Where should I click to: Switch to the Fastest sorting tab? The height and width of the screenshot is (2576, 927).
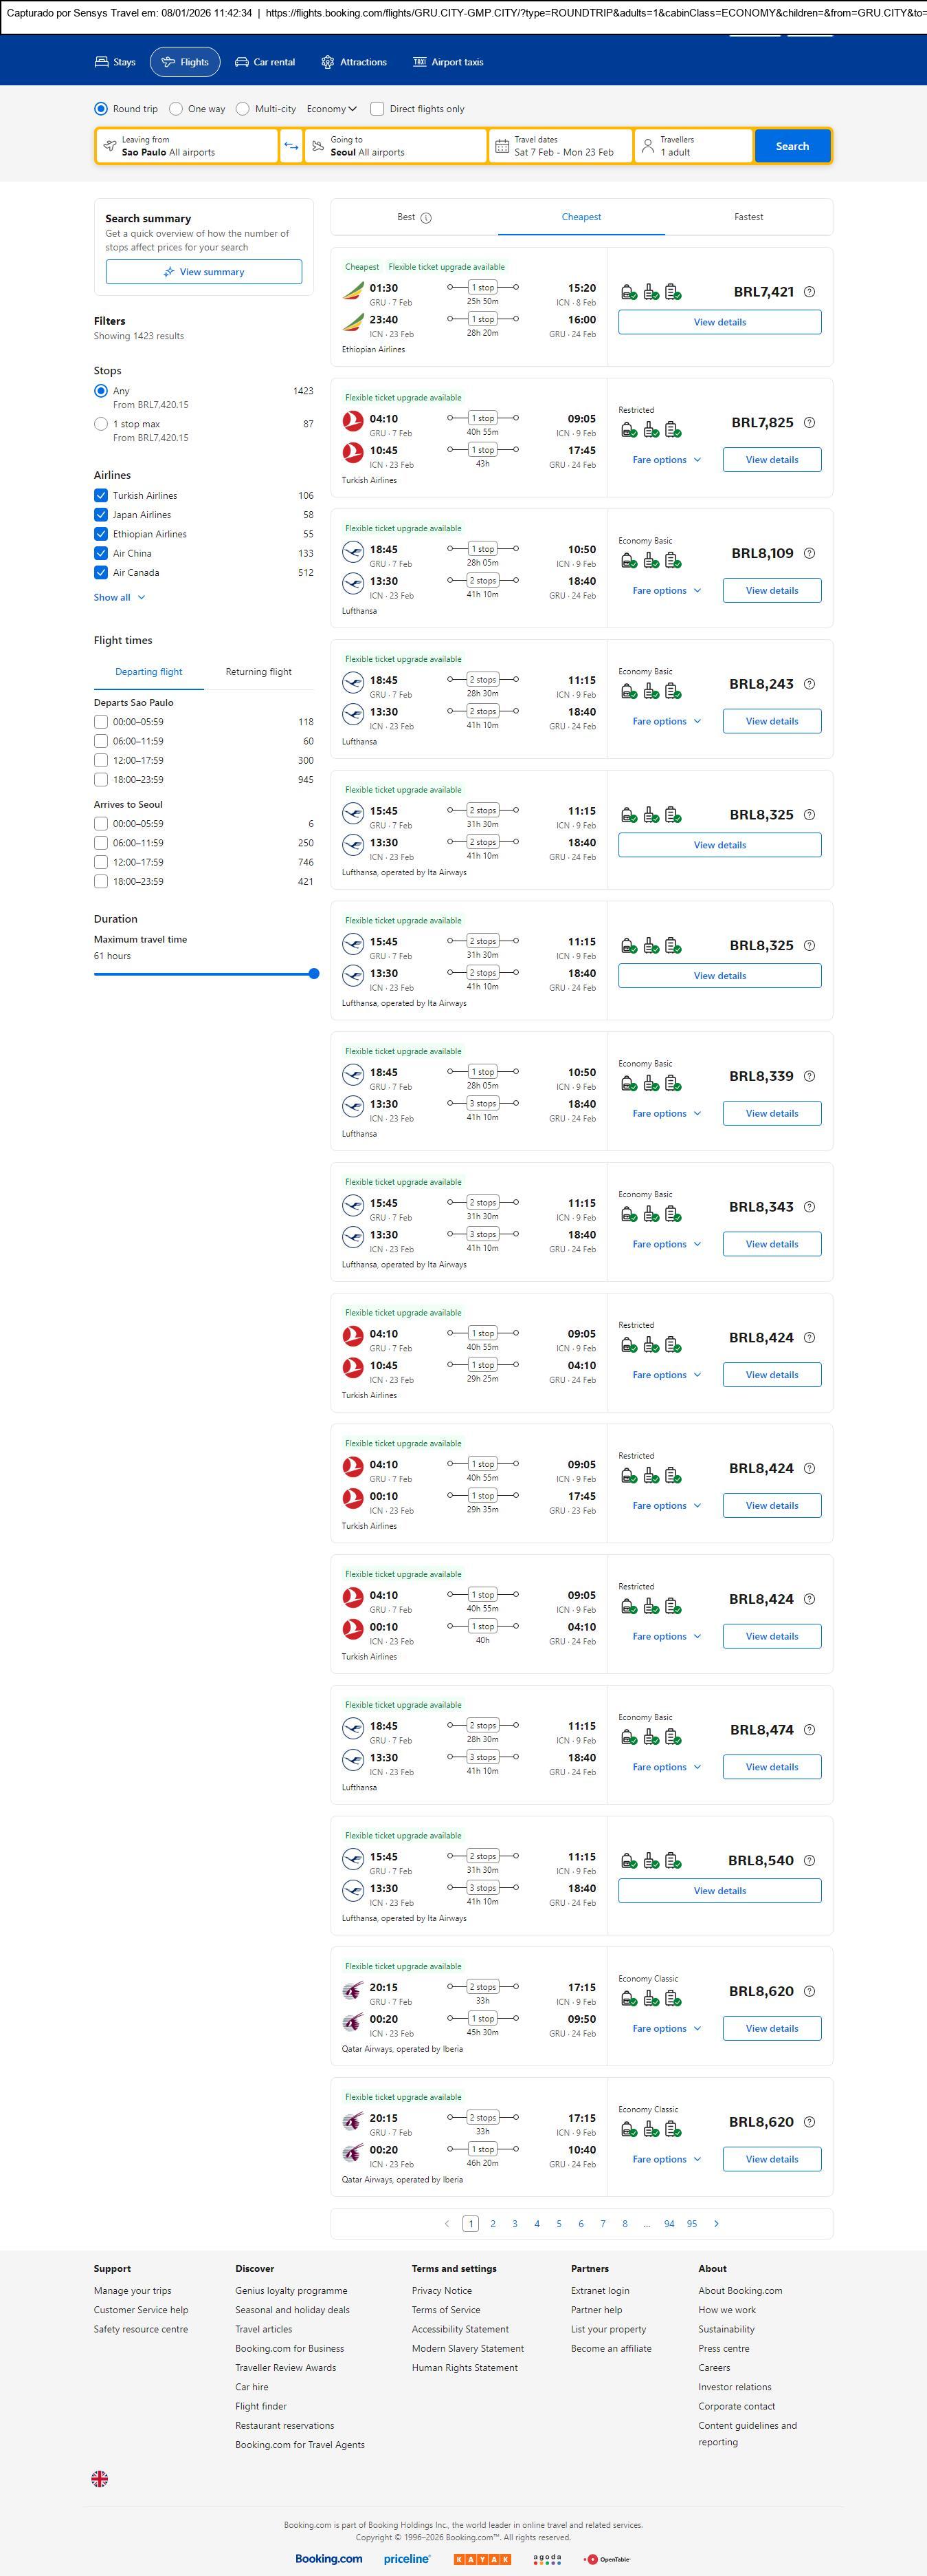[x=748, y=217]
